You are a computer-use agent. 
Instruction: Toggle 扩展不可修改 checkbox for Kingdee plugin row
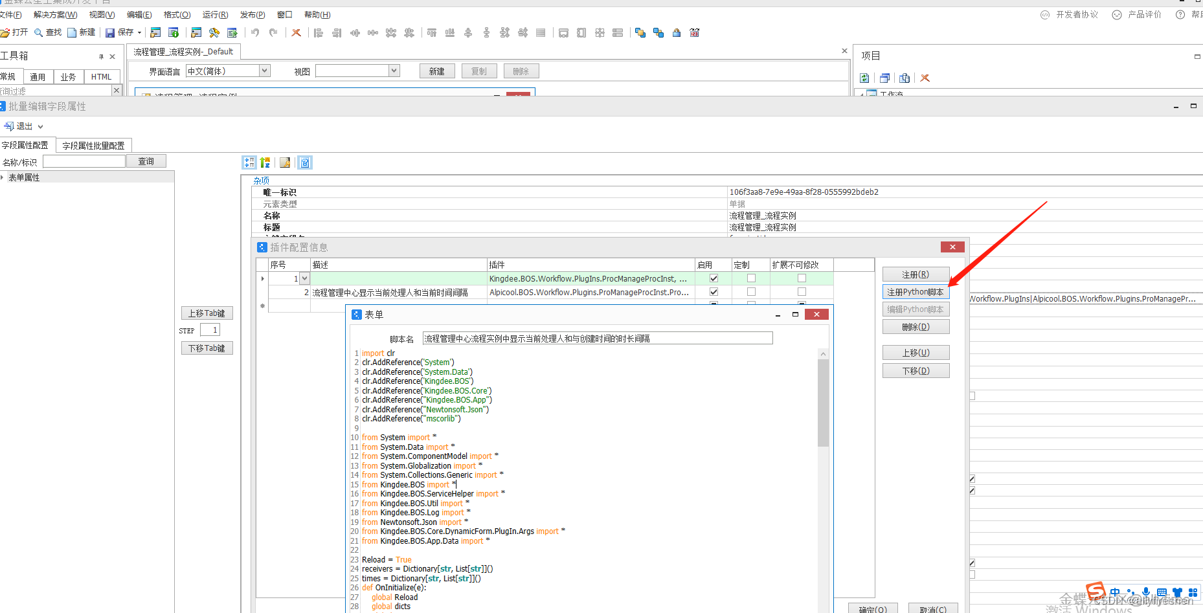(802, 278)
